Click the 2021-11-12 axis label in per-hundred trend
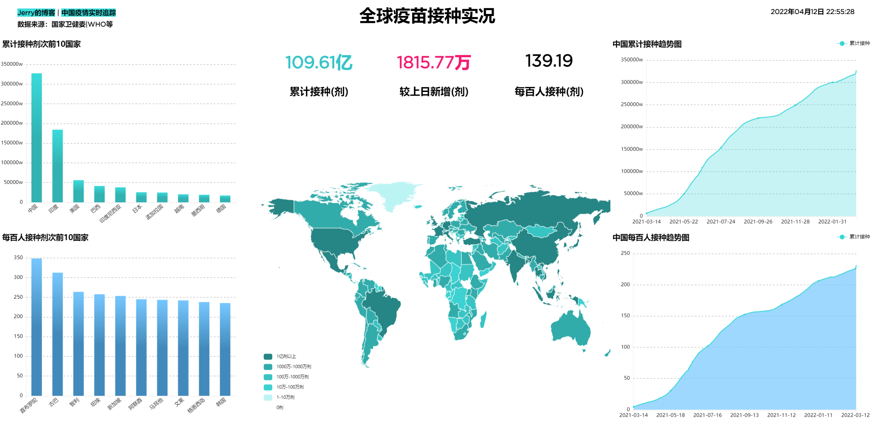 pyautogui.click(x=781, y=415)
